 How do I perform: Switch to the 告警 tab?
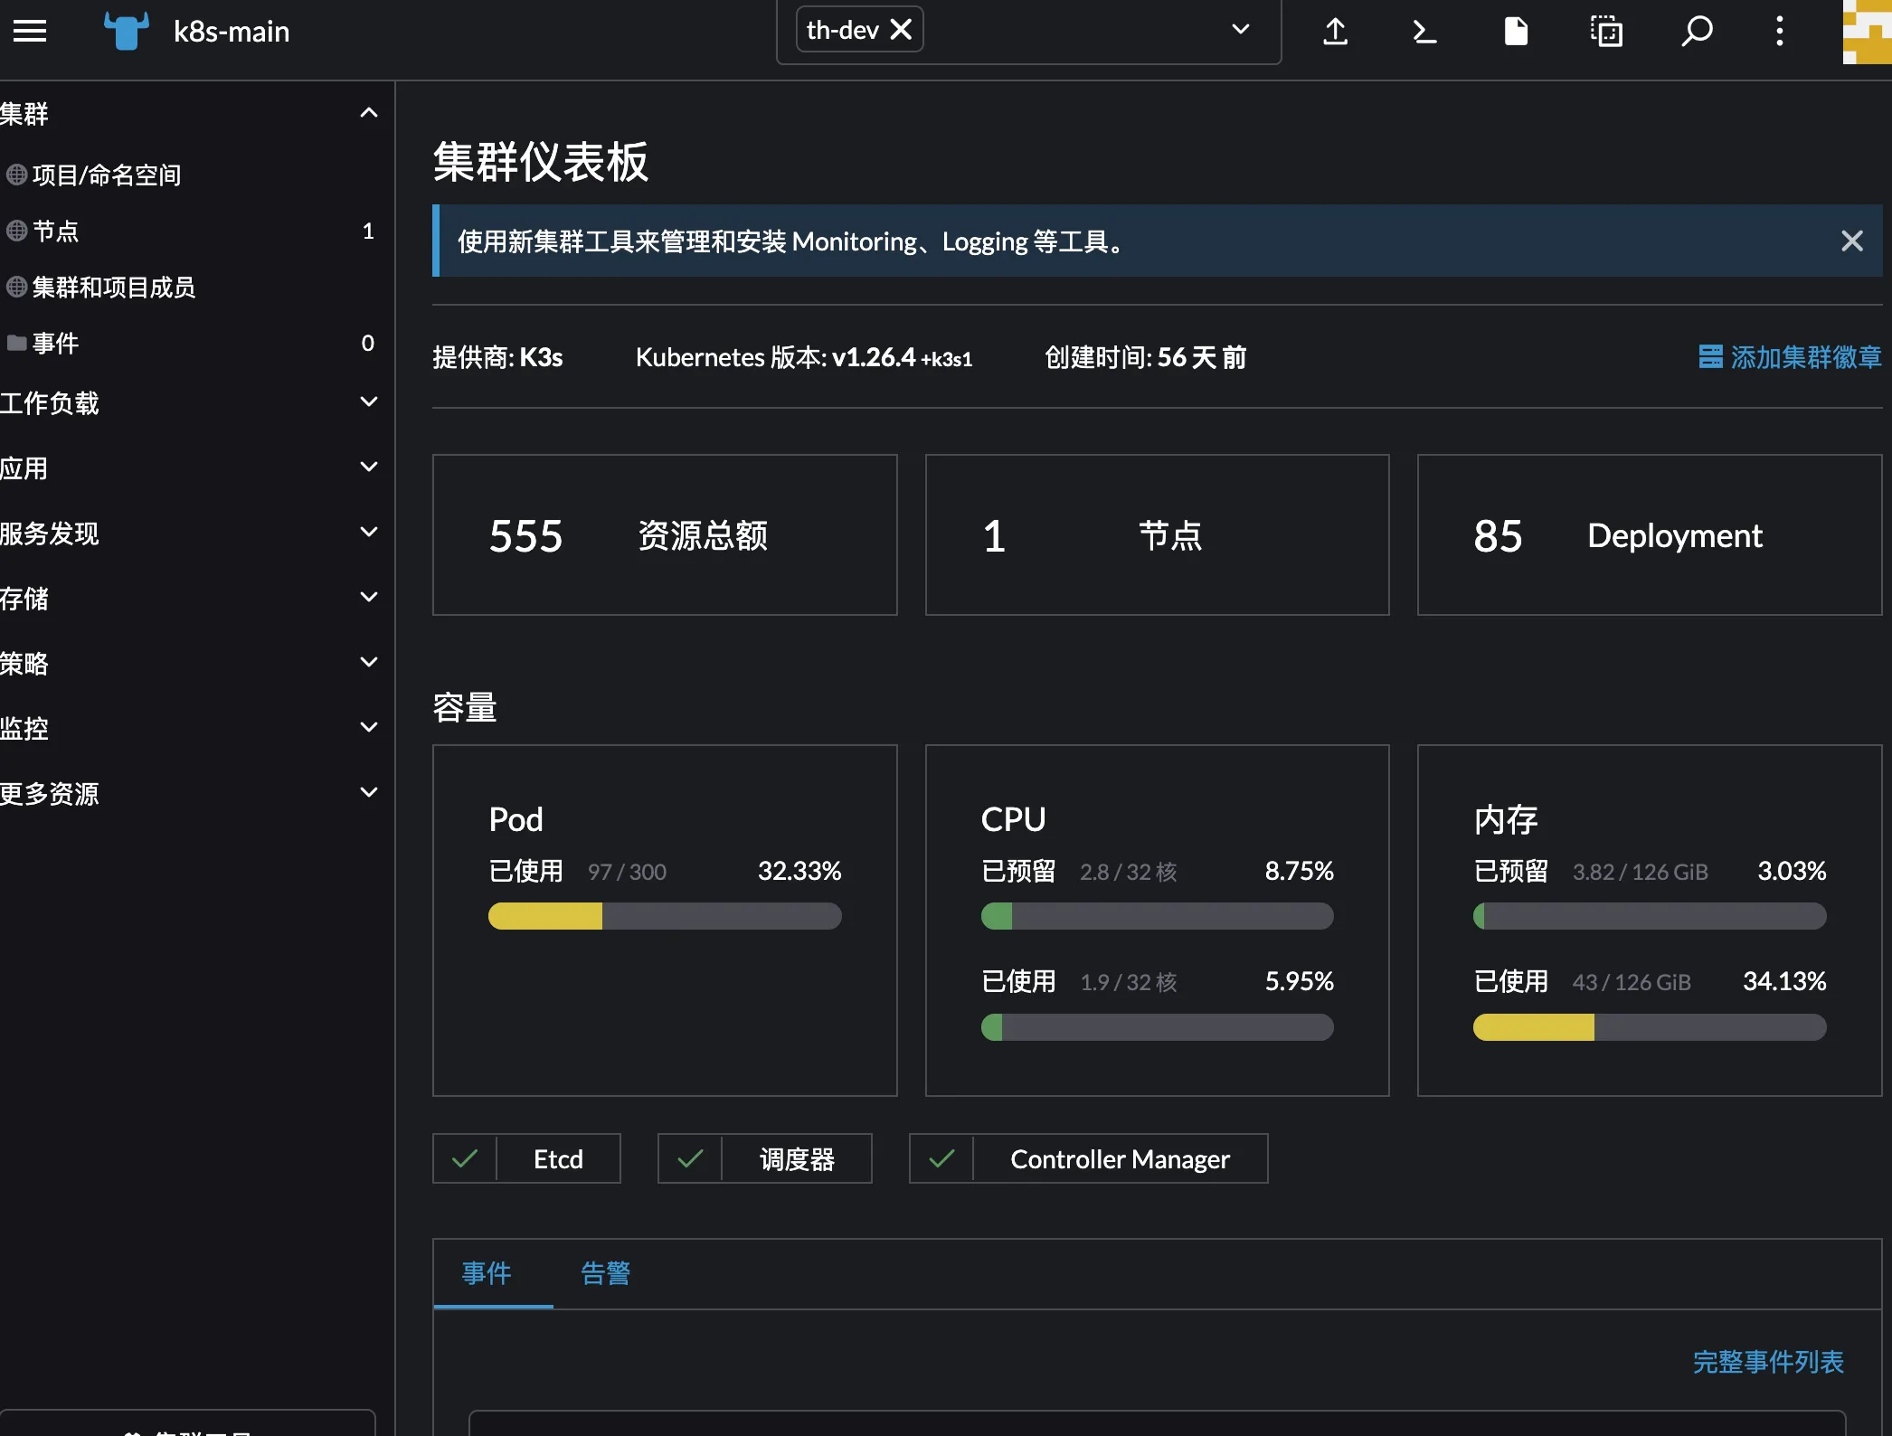[x=605, y=1273]
